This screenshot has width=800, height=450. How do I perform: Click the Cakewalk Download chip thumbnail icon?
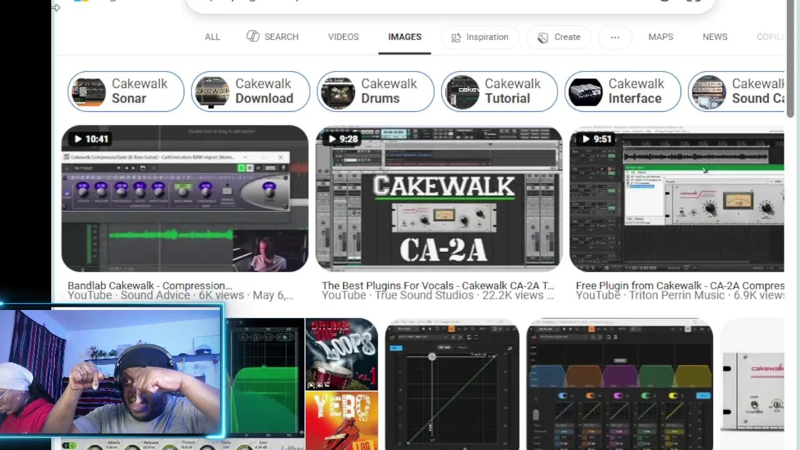pyautogui.click(x=212, y=92)
